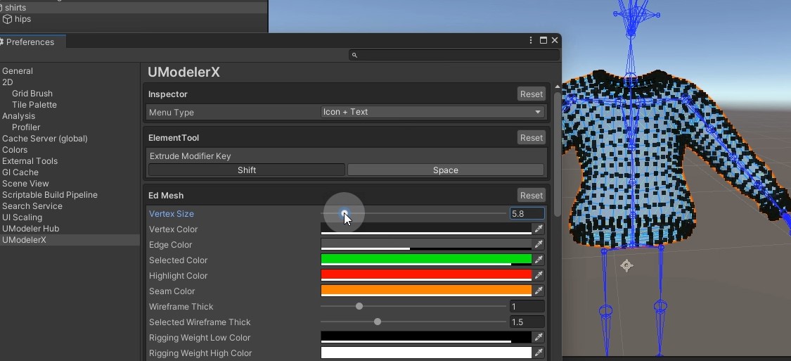Reset the Inspector section
The height and width of the screenshot is (361, 791).
[532, 94]
